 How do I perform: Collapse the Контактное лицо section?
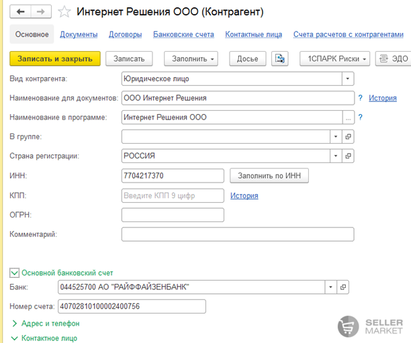pos(14,338)
